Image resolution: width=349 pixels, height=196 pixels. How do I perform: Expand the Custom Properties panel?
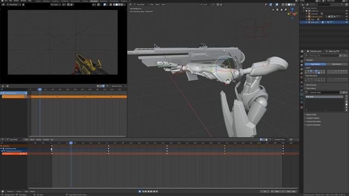coord(313,125)
